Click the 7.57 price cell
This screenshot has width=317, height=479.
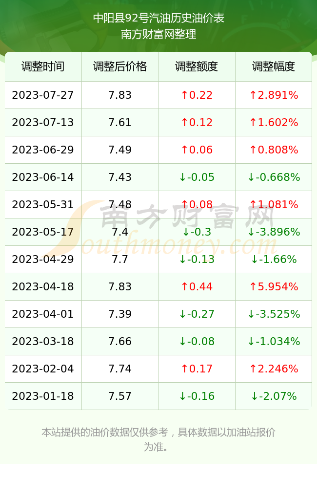120,396
